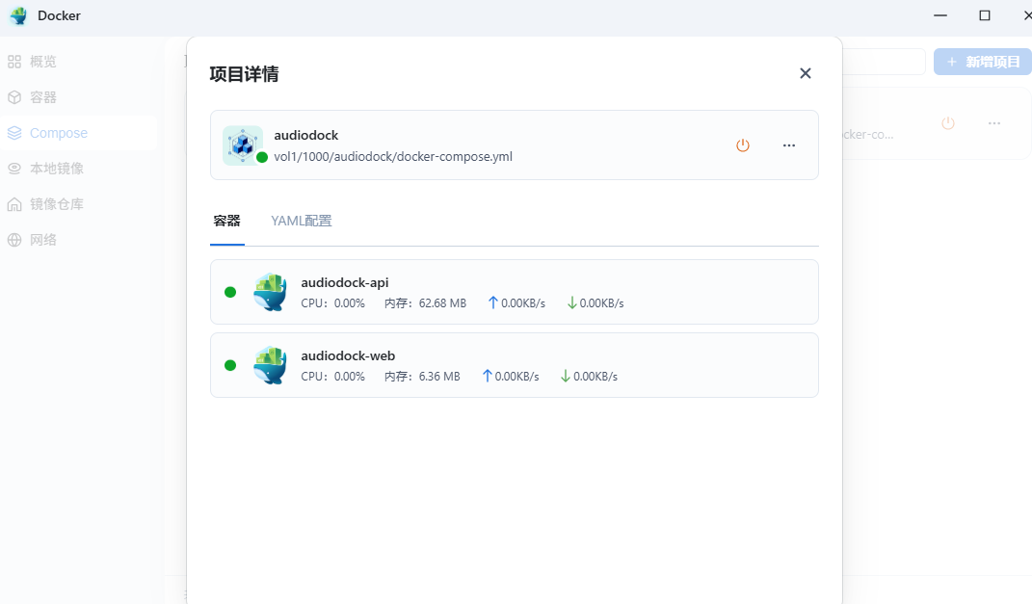Click the 新增项目 (New Project) button
The width and height of the screenshot is (1032, 604).
click(982, 61)
